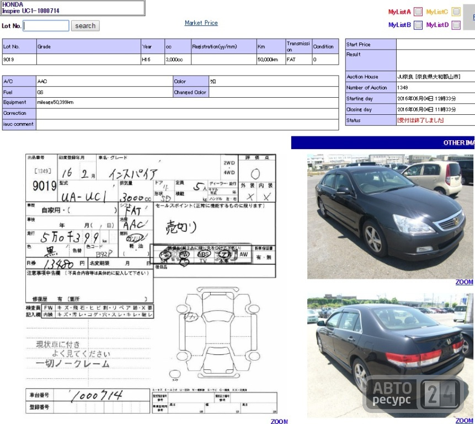Select the '50,000km' cell
The height and width of the screenshot is (424, 475).
(x=271, y=60)
